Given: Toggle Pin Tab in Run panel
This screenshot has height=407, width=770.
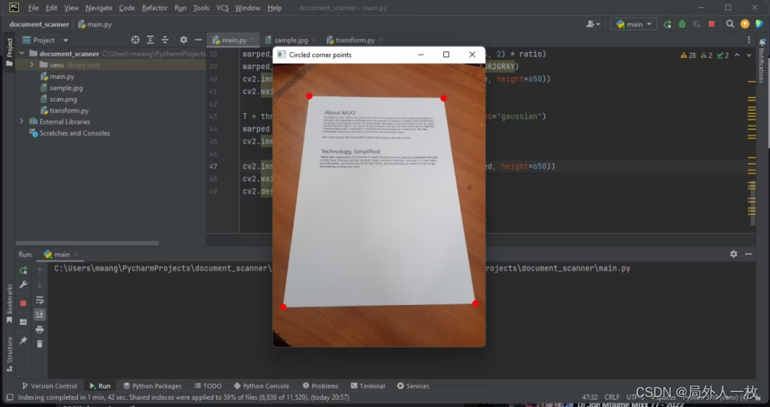Looking at the screenshot, I should tap(23, 340).
